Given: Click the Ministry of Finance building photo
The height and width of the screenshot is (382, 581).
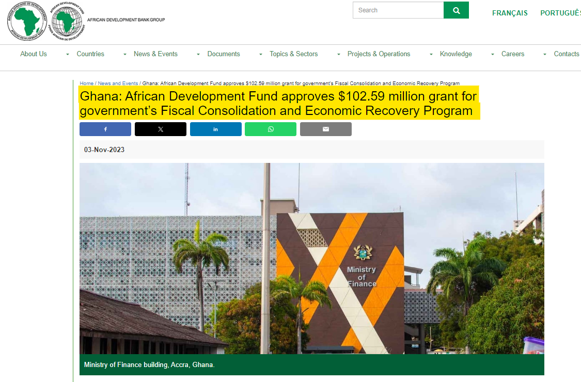Looking at the screenshot, I should [x=311, y=258].
